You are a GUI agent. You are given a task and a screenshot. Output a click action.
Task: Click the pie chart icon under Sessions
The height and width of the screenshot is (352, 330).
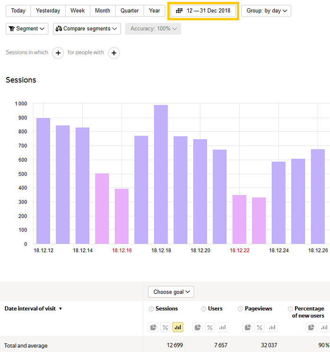point(153,327)
